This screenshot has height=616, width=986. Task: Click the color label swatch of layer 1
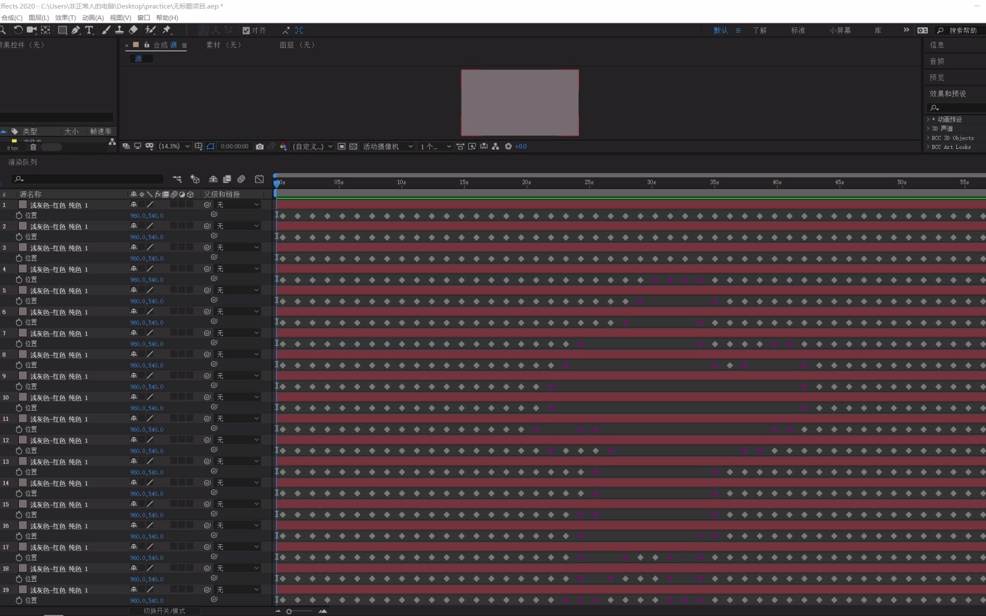coord(23,205)
